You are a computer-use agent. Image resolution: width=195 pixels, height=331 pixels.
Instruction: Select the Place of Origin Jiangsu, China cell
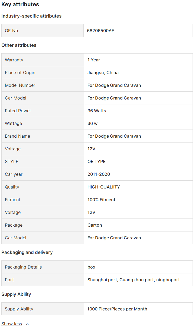click(x=103, y=72)
